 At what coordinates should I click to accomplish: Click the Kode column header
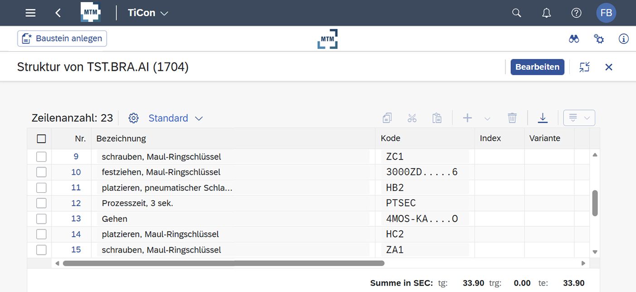[390, 139]
